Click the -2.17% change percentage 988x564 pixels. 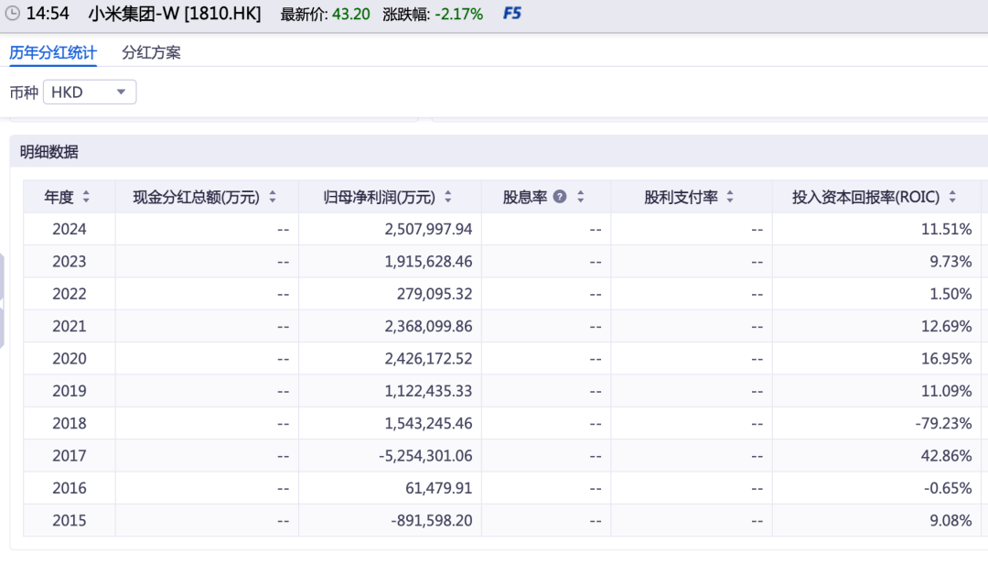pyautogui.click(x=459, y=15)
